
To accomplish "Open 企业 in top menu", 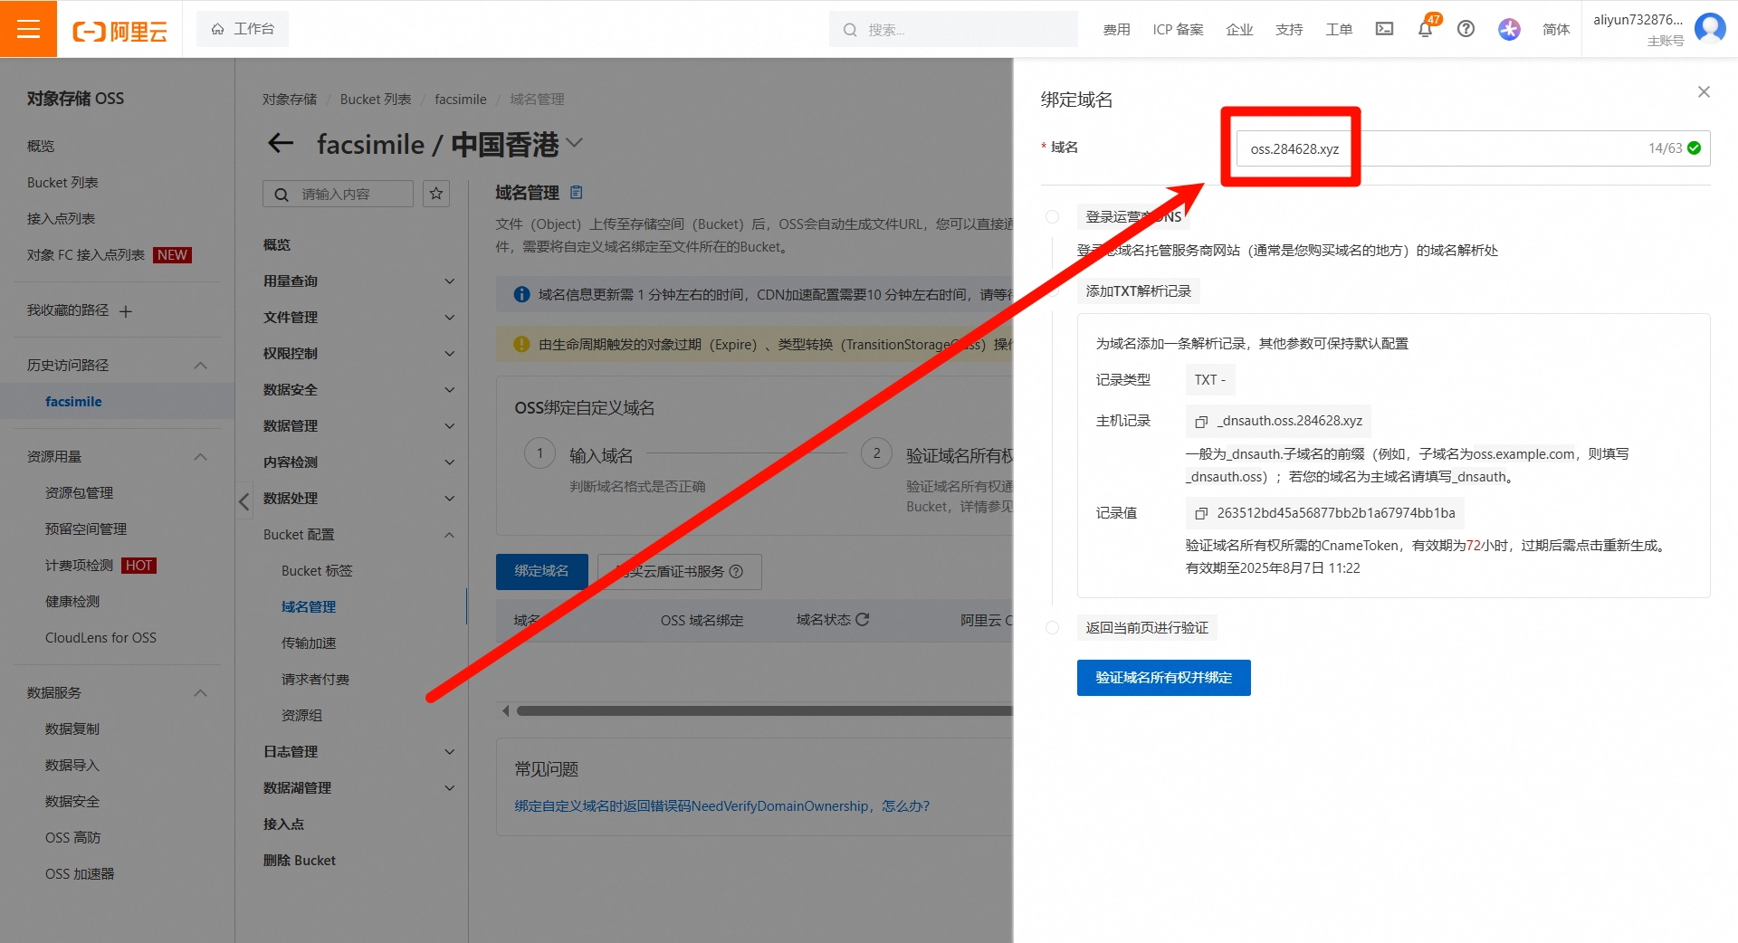I will point(1239,29).
